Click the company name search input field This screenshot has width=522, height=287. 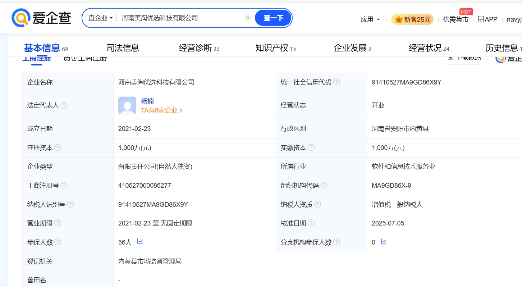coord(180,18)
